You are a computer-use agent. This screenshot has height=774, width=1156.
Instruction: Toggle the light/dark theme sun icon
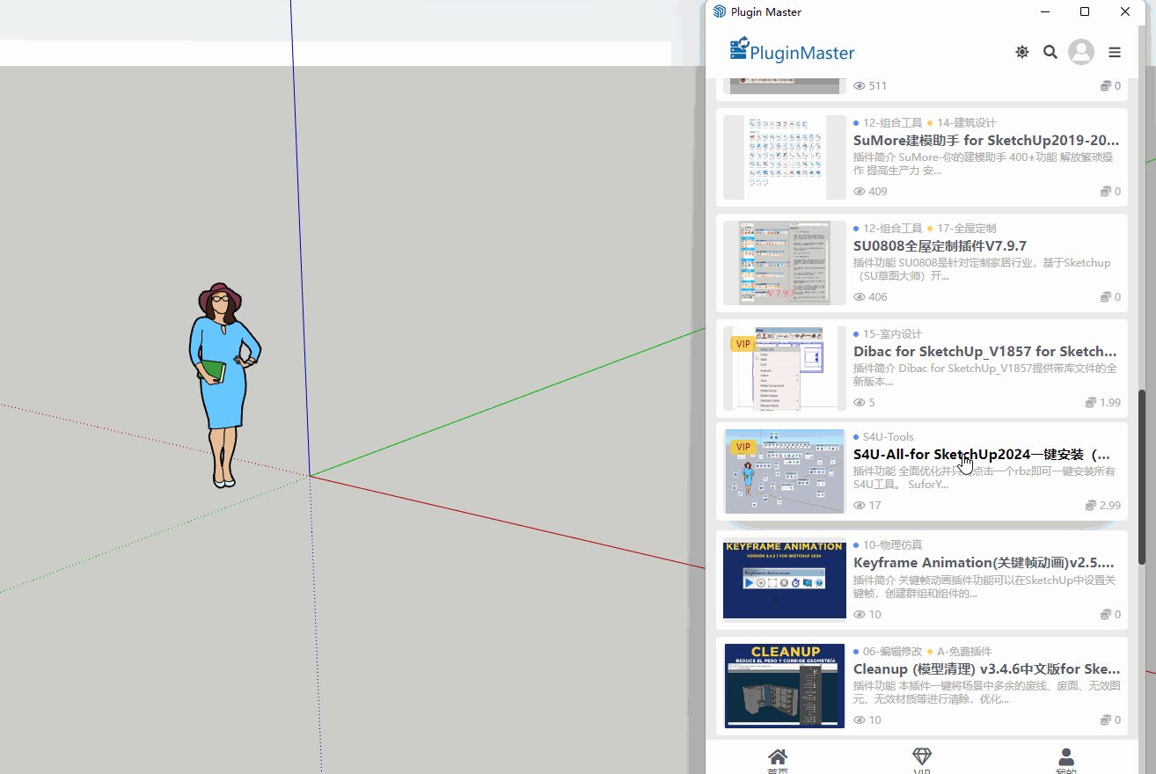coord(1021,52)
